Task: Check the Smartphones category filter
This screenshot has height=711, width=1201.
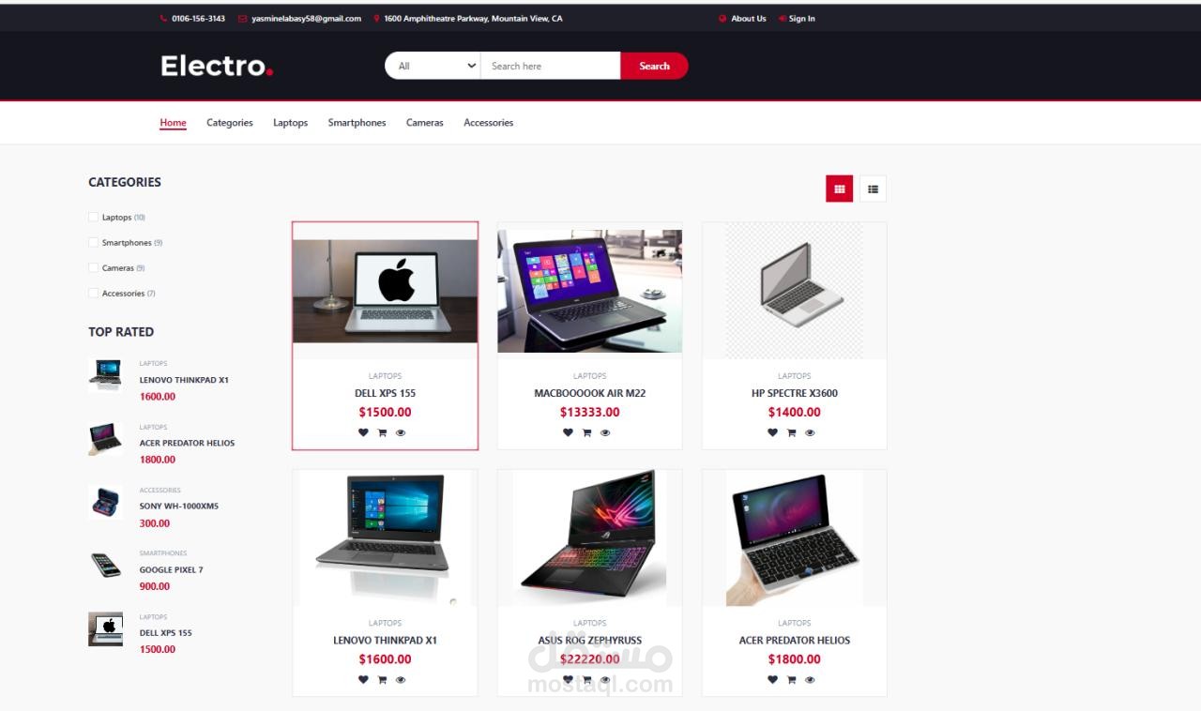Action: (x=93, y=242)
